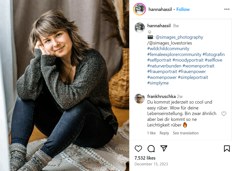The height and width of the screenshot is (171, 232).
Task: Click the post's portrait photo
Action: (65, 85)
